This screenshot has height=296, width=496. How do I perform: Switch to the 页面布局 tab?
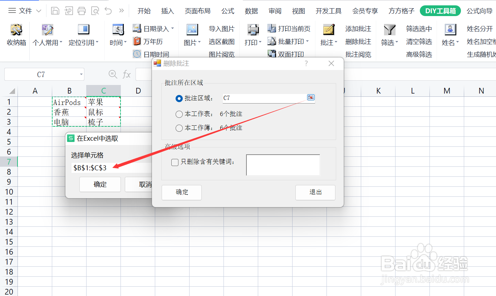197,11
